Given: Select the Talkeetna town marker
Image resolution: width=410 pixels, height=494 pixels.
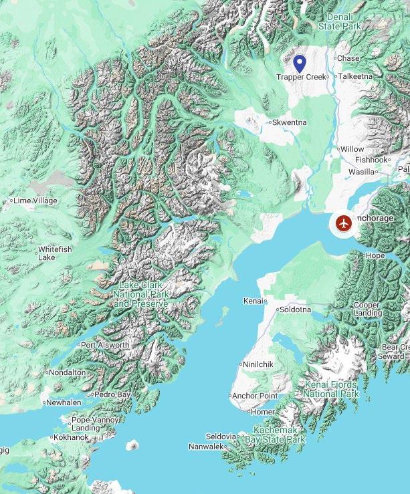Looking at the screenshot, I should click(x=336, y=76).
